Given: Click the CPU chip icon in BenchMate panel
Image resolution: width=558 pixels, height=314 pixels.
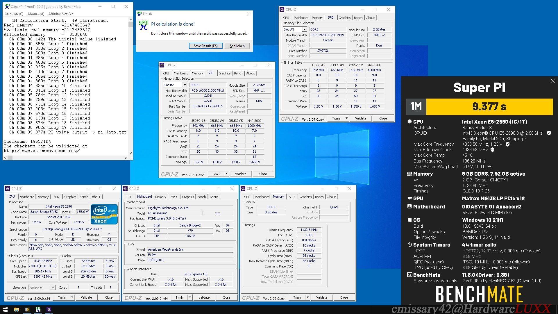Looking at the screenshot, I should [409, 122].
